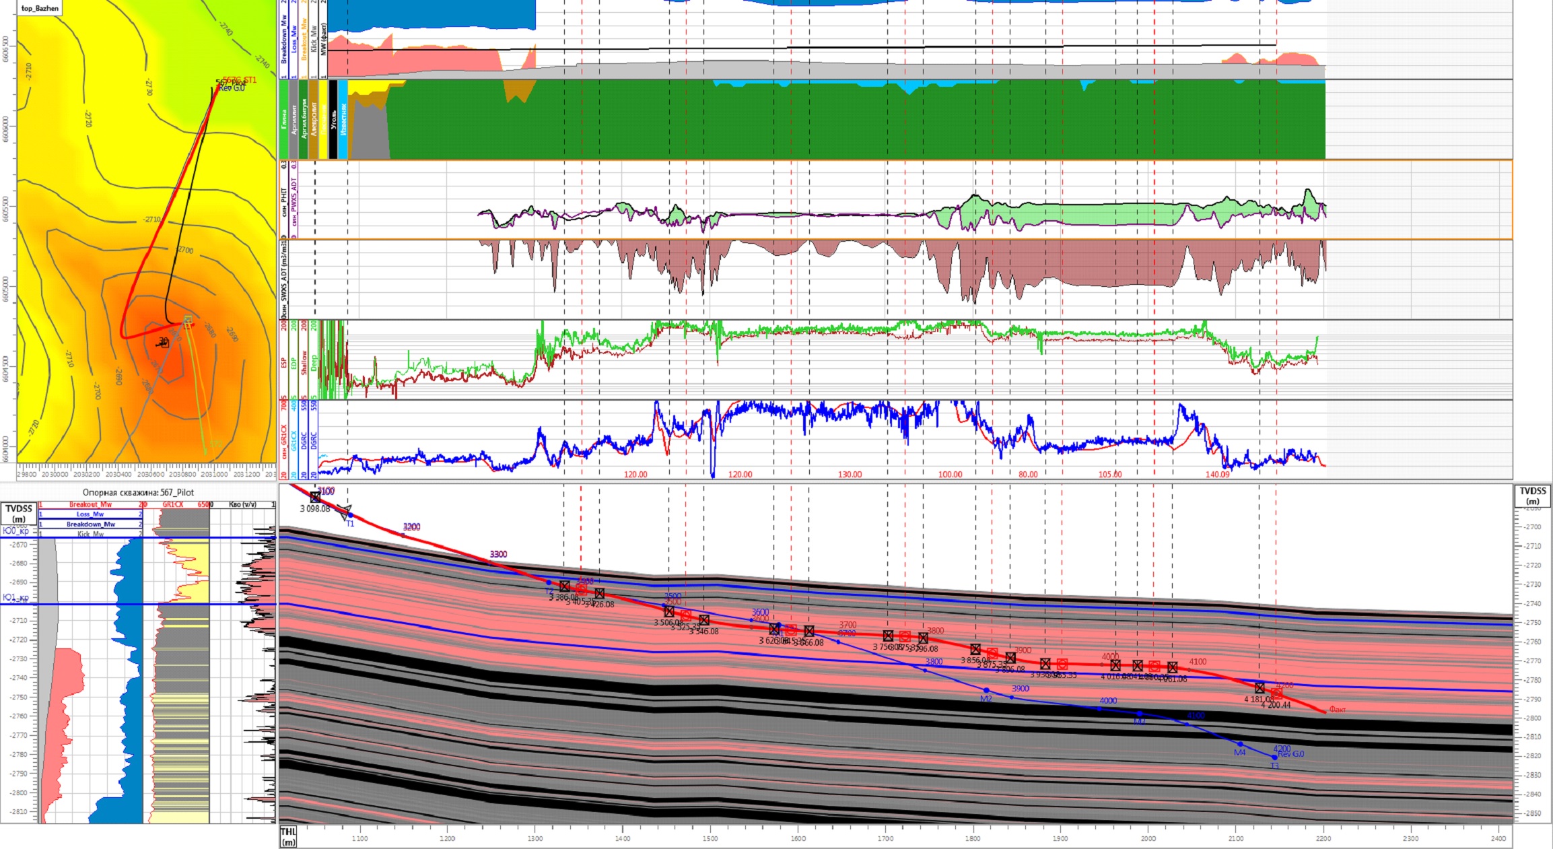
Task: Click the Breakdown_Mw track header
Action: (x=91, y=524)
